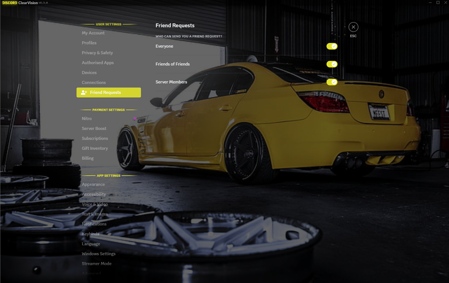449x283 pixels.
Task: Open Windows Settings page
Action: pyautogui.click(x=109, y=254)
